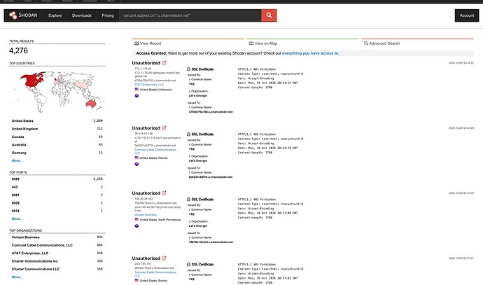483x285 pixels.
Task: Open the Downloads menu item
Action: coord(82,15)
